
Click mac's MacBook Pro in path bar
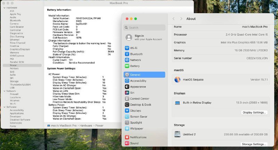[64, 126]
